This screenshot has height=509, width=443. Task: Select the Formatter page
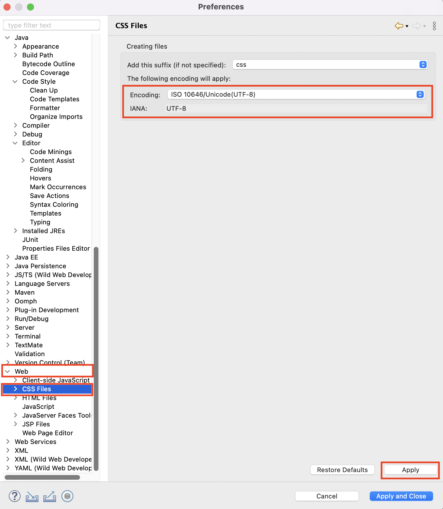tap(45, 108)
